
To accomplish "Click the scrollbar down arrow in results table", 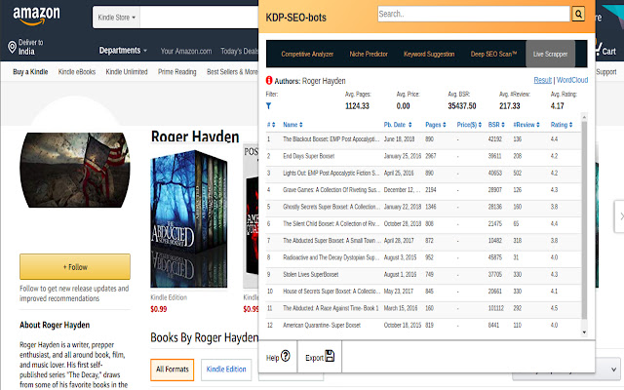I will (584, 332).
